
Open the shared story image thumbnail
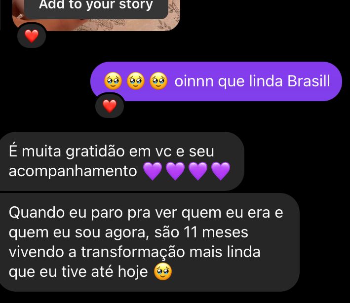pos(96,15)
